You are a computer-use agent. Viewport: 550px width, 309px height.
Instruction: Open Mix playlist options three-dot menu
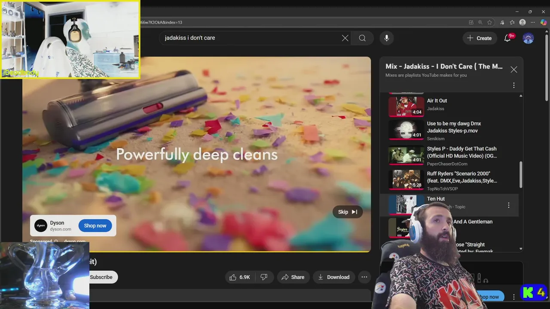pyautogui.click(x=514, y=85)
